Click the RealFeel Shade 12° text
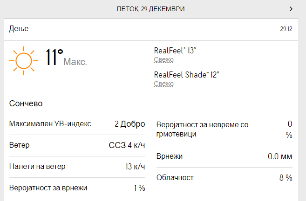 tap(187, 75)
